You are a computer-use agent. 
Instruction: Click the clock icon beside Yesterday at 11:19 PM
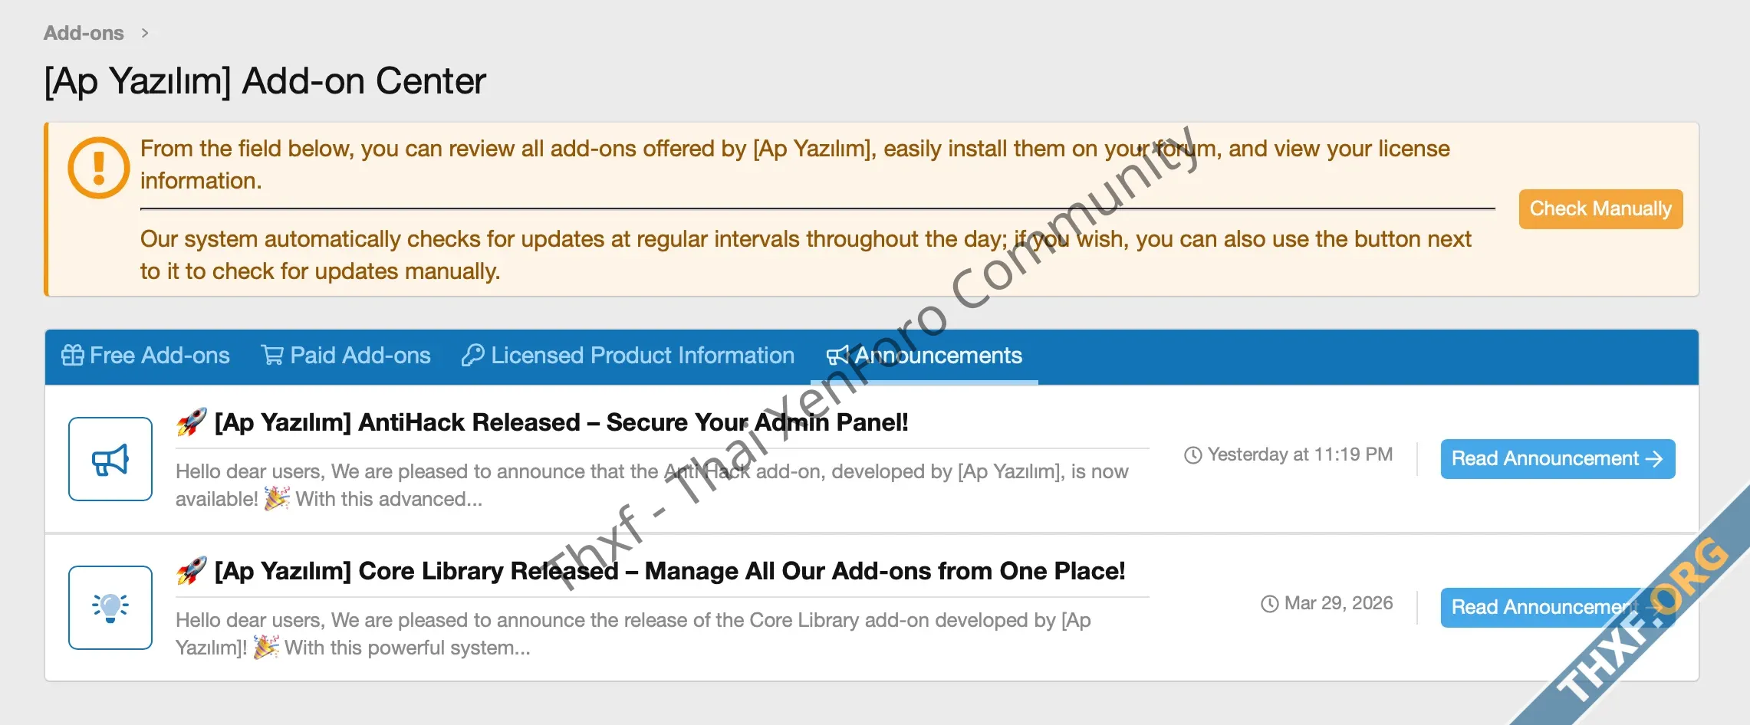[1193, 455]
